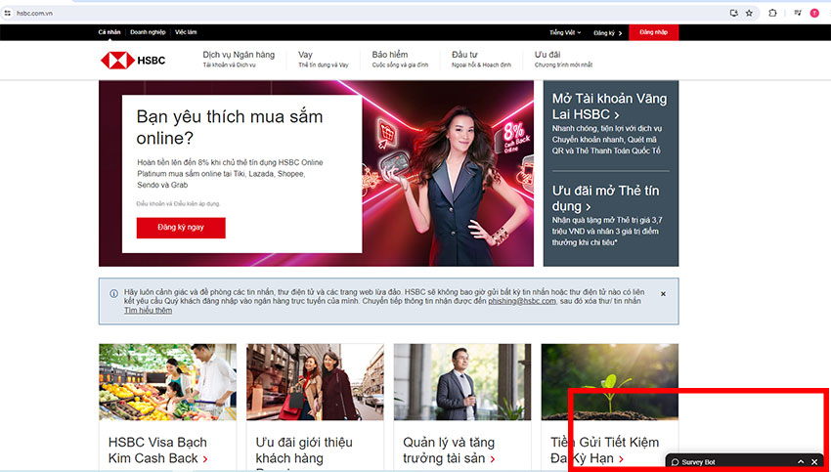The image size is (831, 472).
Task: Open Tiền Gửi Tiết Kiệm Đa Kỳ Hạn link
Action: click(605, 451)
